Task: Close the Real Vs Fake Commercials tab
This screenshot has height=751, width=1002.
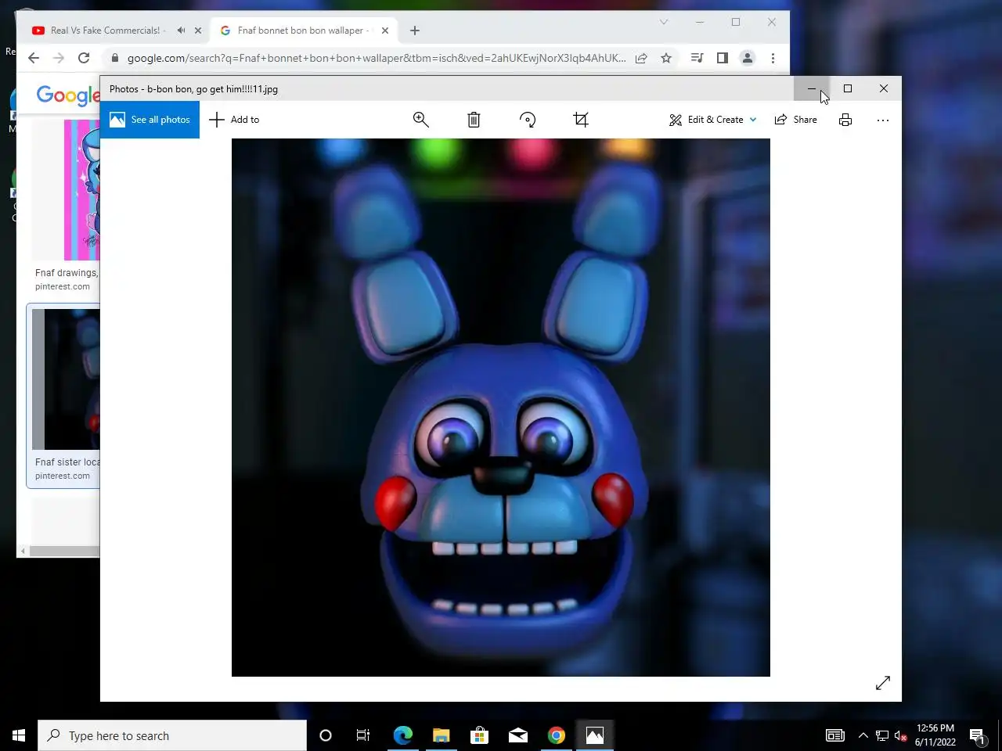Action: [198, 31]
